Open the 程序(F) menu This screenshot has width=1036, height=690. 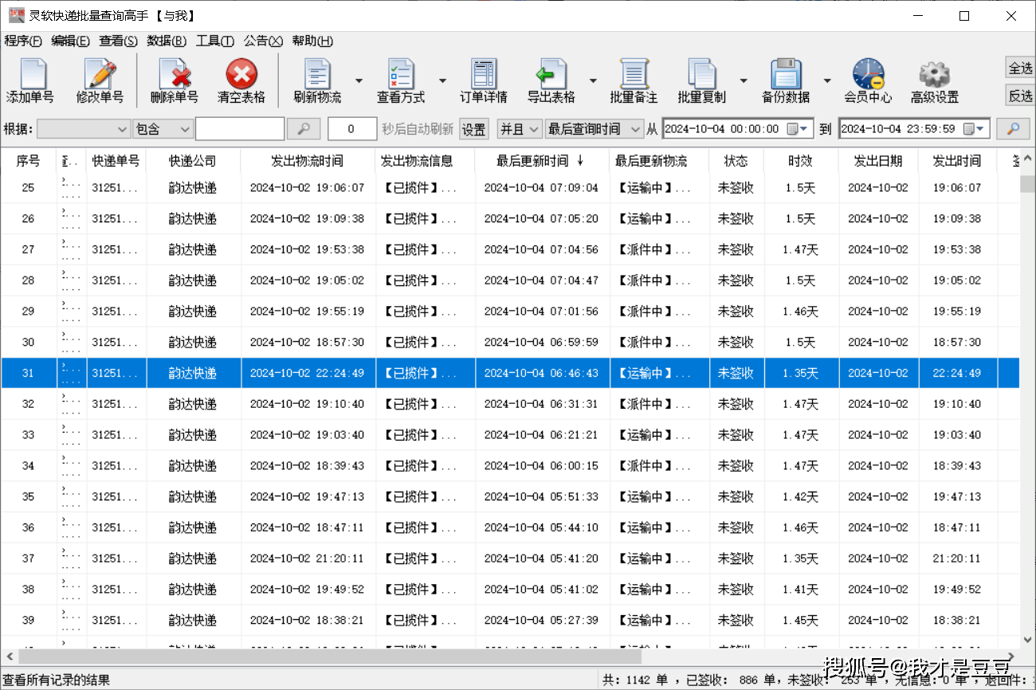[22, 41]
